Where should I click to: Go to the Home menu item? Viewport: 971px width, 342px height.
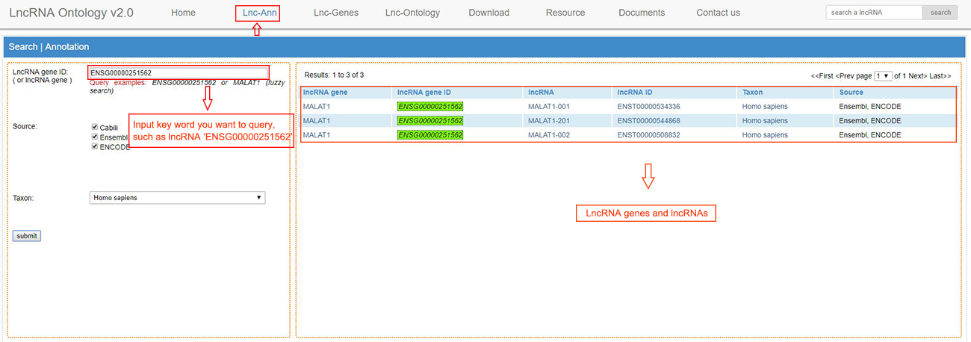click(183, 13)
